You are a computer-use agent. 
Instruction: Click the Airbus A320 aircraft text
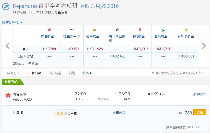point(22,99)
